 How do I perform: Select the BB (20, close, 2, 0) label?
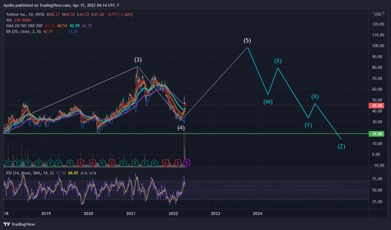point(23,31)
